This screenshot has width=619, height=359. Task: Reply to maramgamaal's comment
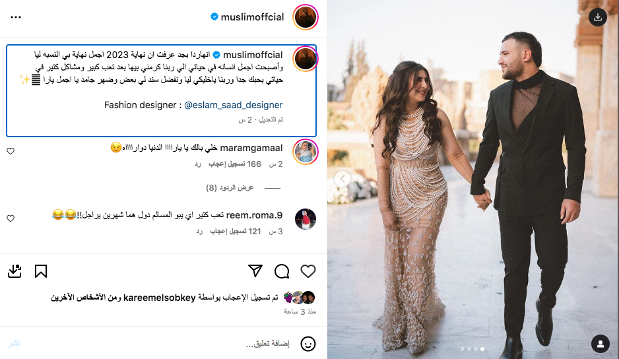[x=198, y=164]
